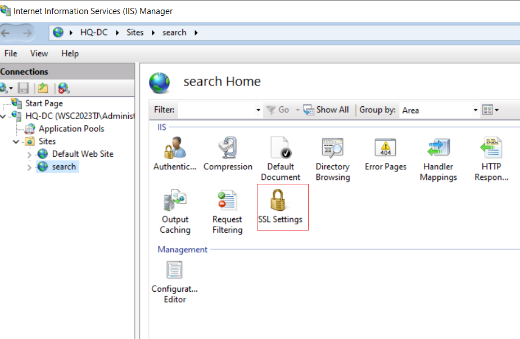Image resolution: width=520 pixels, height=339 pixels.
Task: Open the Error Pages feature
Action: coord(385,153)
